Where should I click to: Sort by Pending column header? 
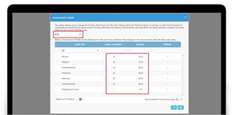[x=167, y=45]
